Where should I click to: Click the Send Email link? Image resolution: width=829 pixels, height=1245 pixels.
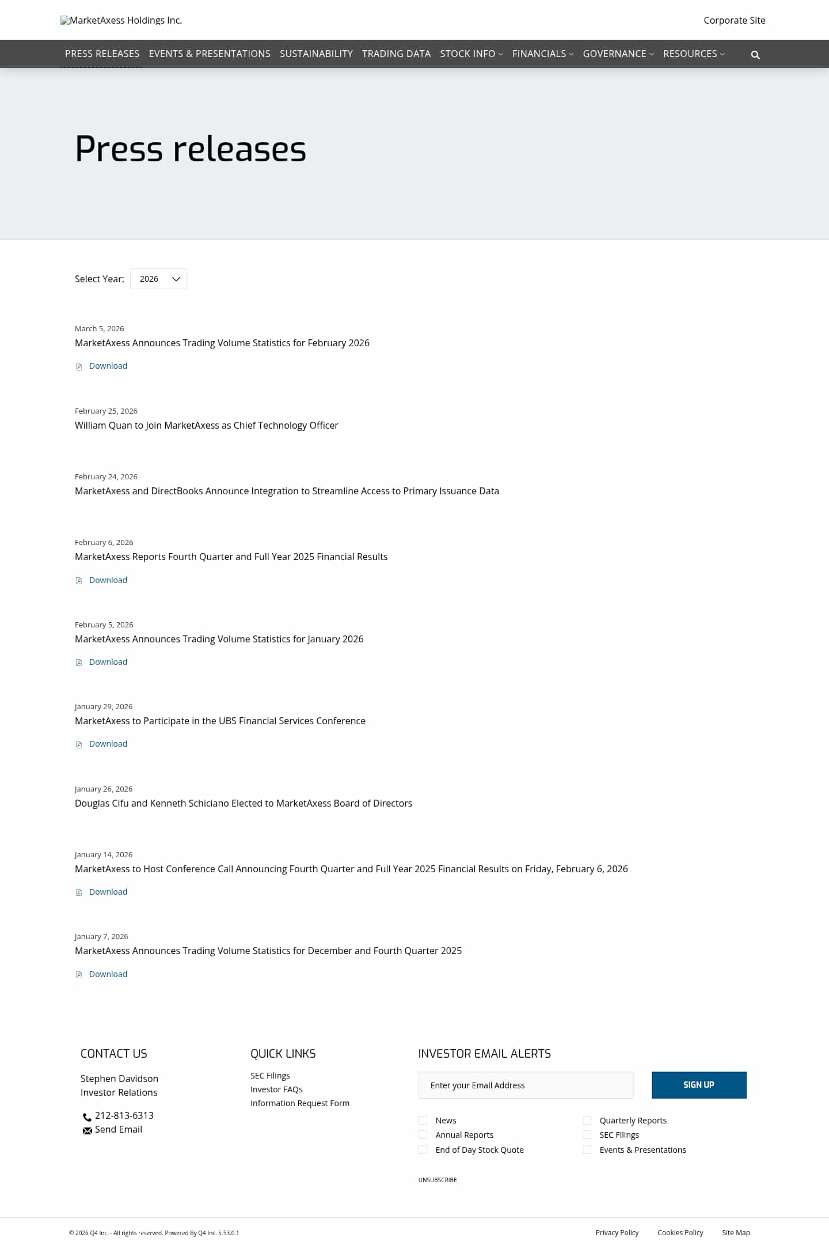[119, 1129]
